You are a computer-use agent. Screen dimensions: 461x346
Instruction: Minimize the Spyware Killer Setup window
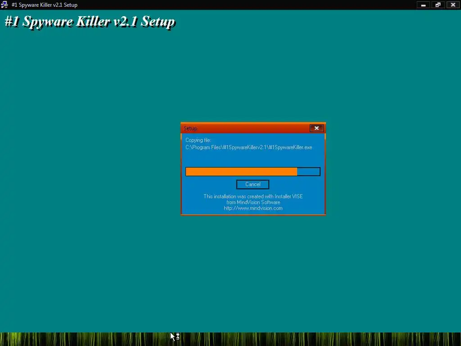[423, 5]
